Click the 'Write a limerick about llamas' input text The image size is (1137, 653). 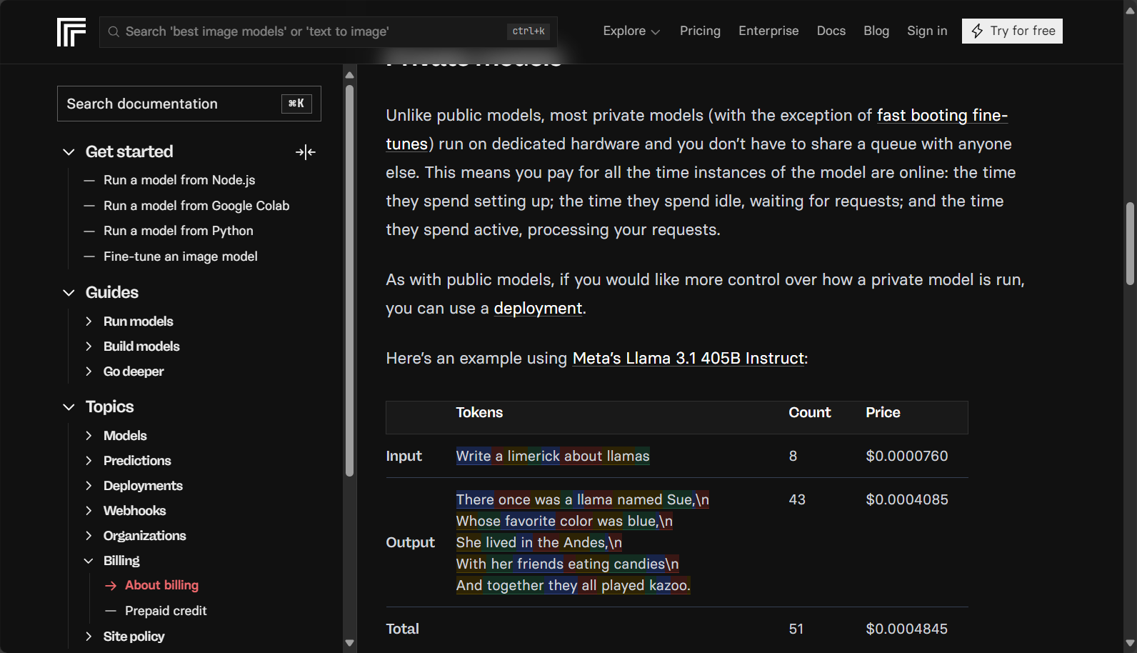(553, 456)
